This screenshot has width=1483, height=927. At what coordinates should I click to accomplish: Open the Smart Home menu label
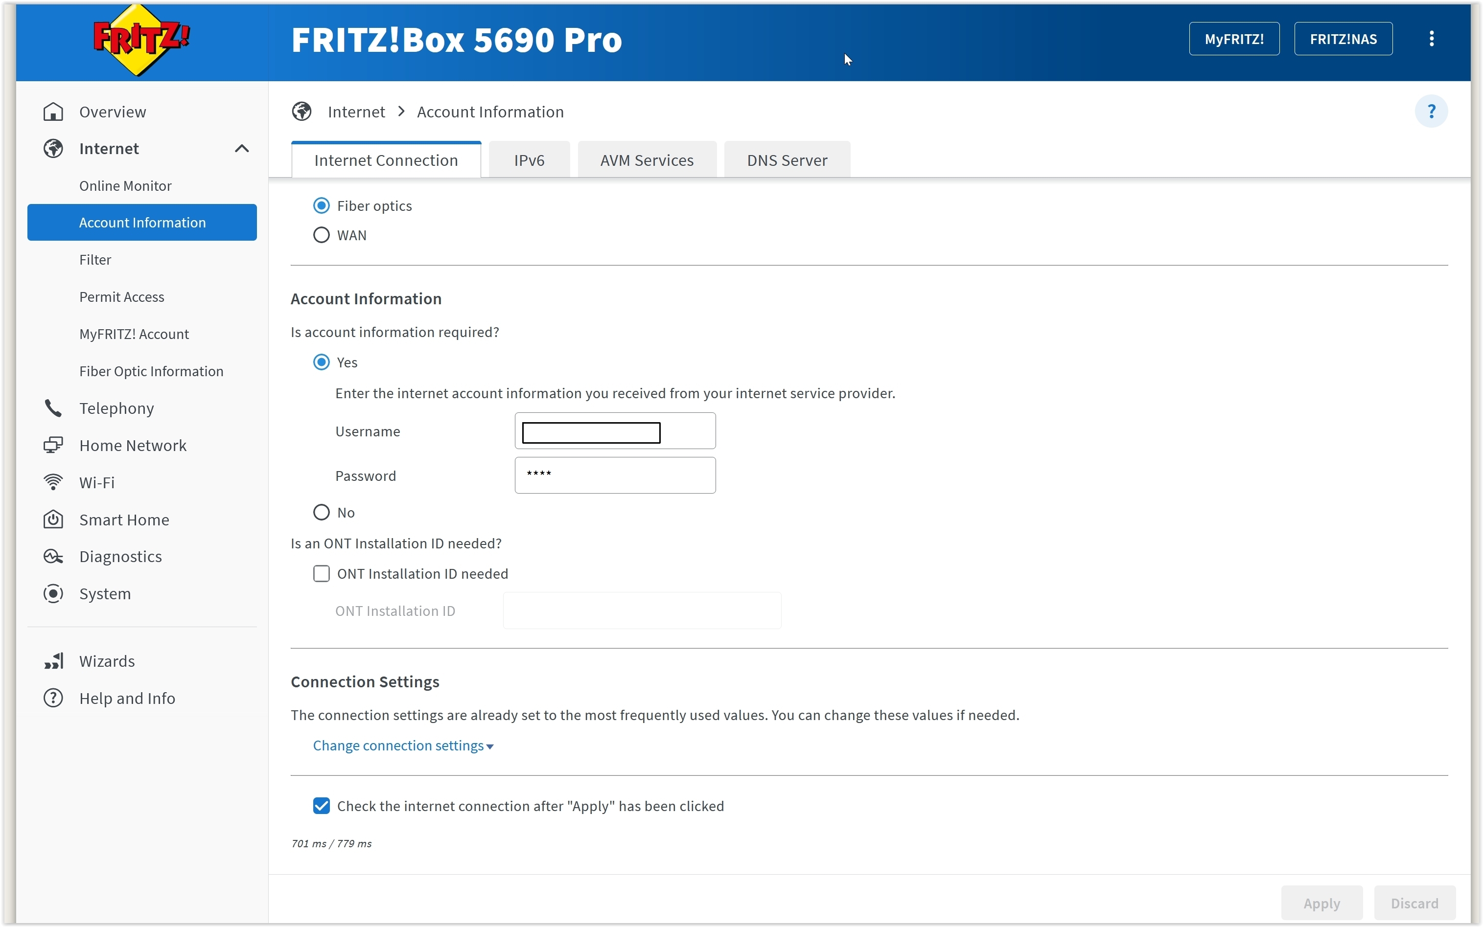click(x=124, y=520)
